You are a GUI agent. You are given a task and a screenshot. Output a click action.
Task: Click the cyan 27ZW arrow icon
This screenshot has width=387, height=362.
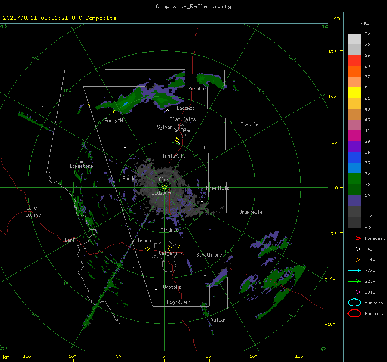(x=354, y=271)
